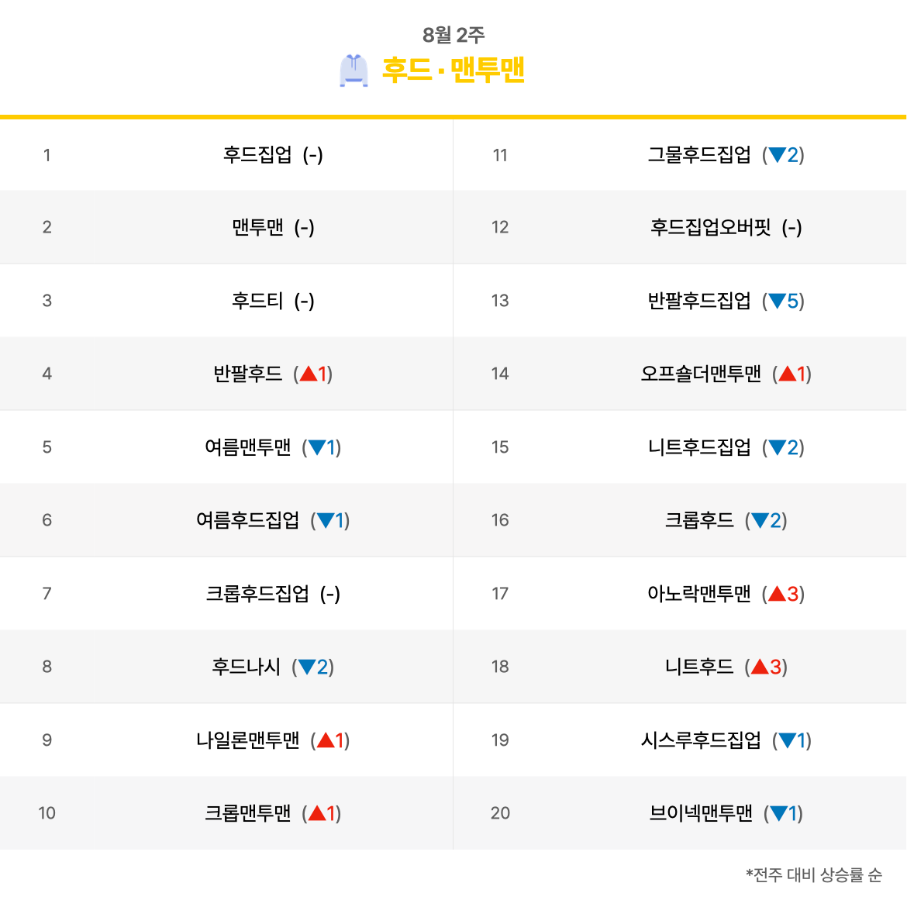This screenshot has width=907, height=907.
Task: Select the 크롭맨투맨 keyword at rank 10
Action: 247,813
